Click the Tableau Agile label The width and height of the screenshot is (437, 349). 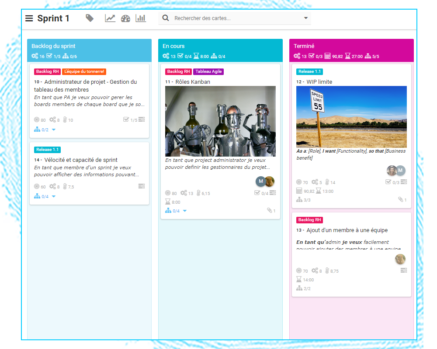pos(208,72)
